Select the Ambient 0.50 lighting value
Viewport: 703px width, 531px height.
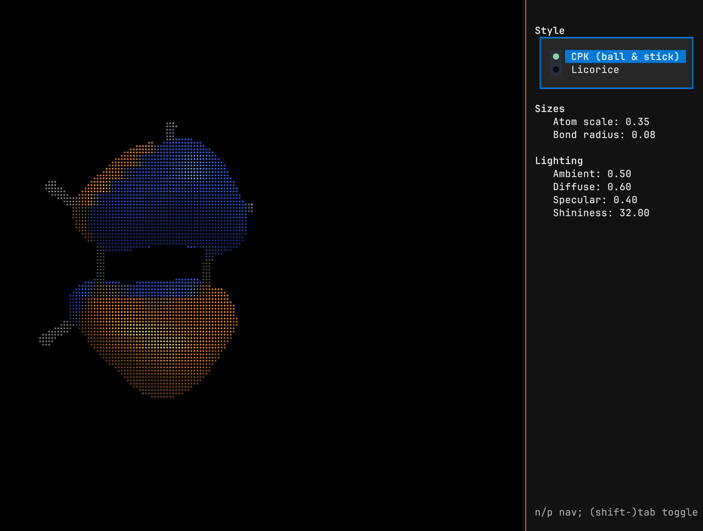tap(592, 174)
